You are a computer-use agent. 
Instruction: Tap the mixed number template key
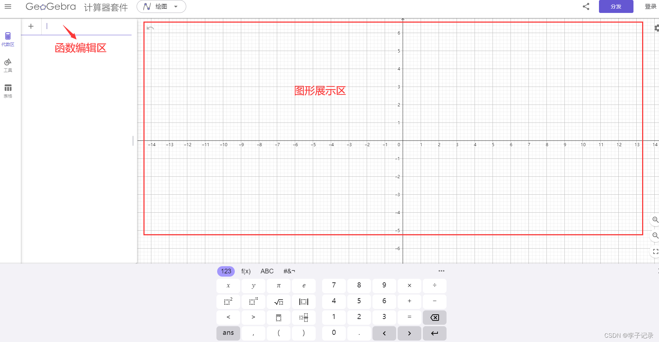click(x=304, y=317)
